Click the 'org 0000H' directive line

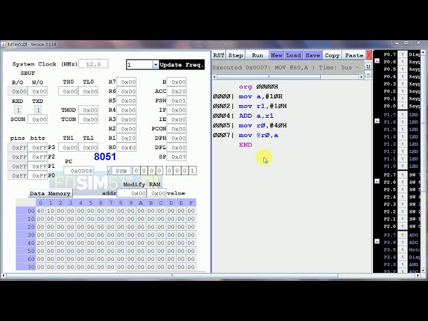pyautogui.click(x=258, y=87)
